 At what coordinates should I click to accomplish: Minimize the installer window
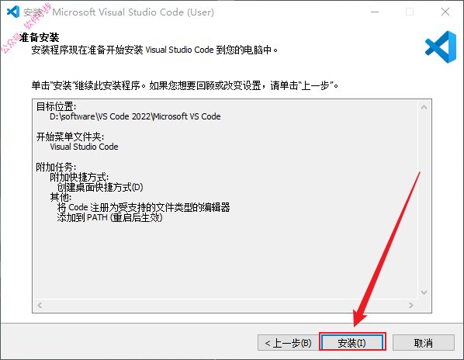click(375, 12)
